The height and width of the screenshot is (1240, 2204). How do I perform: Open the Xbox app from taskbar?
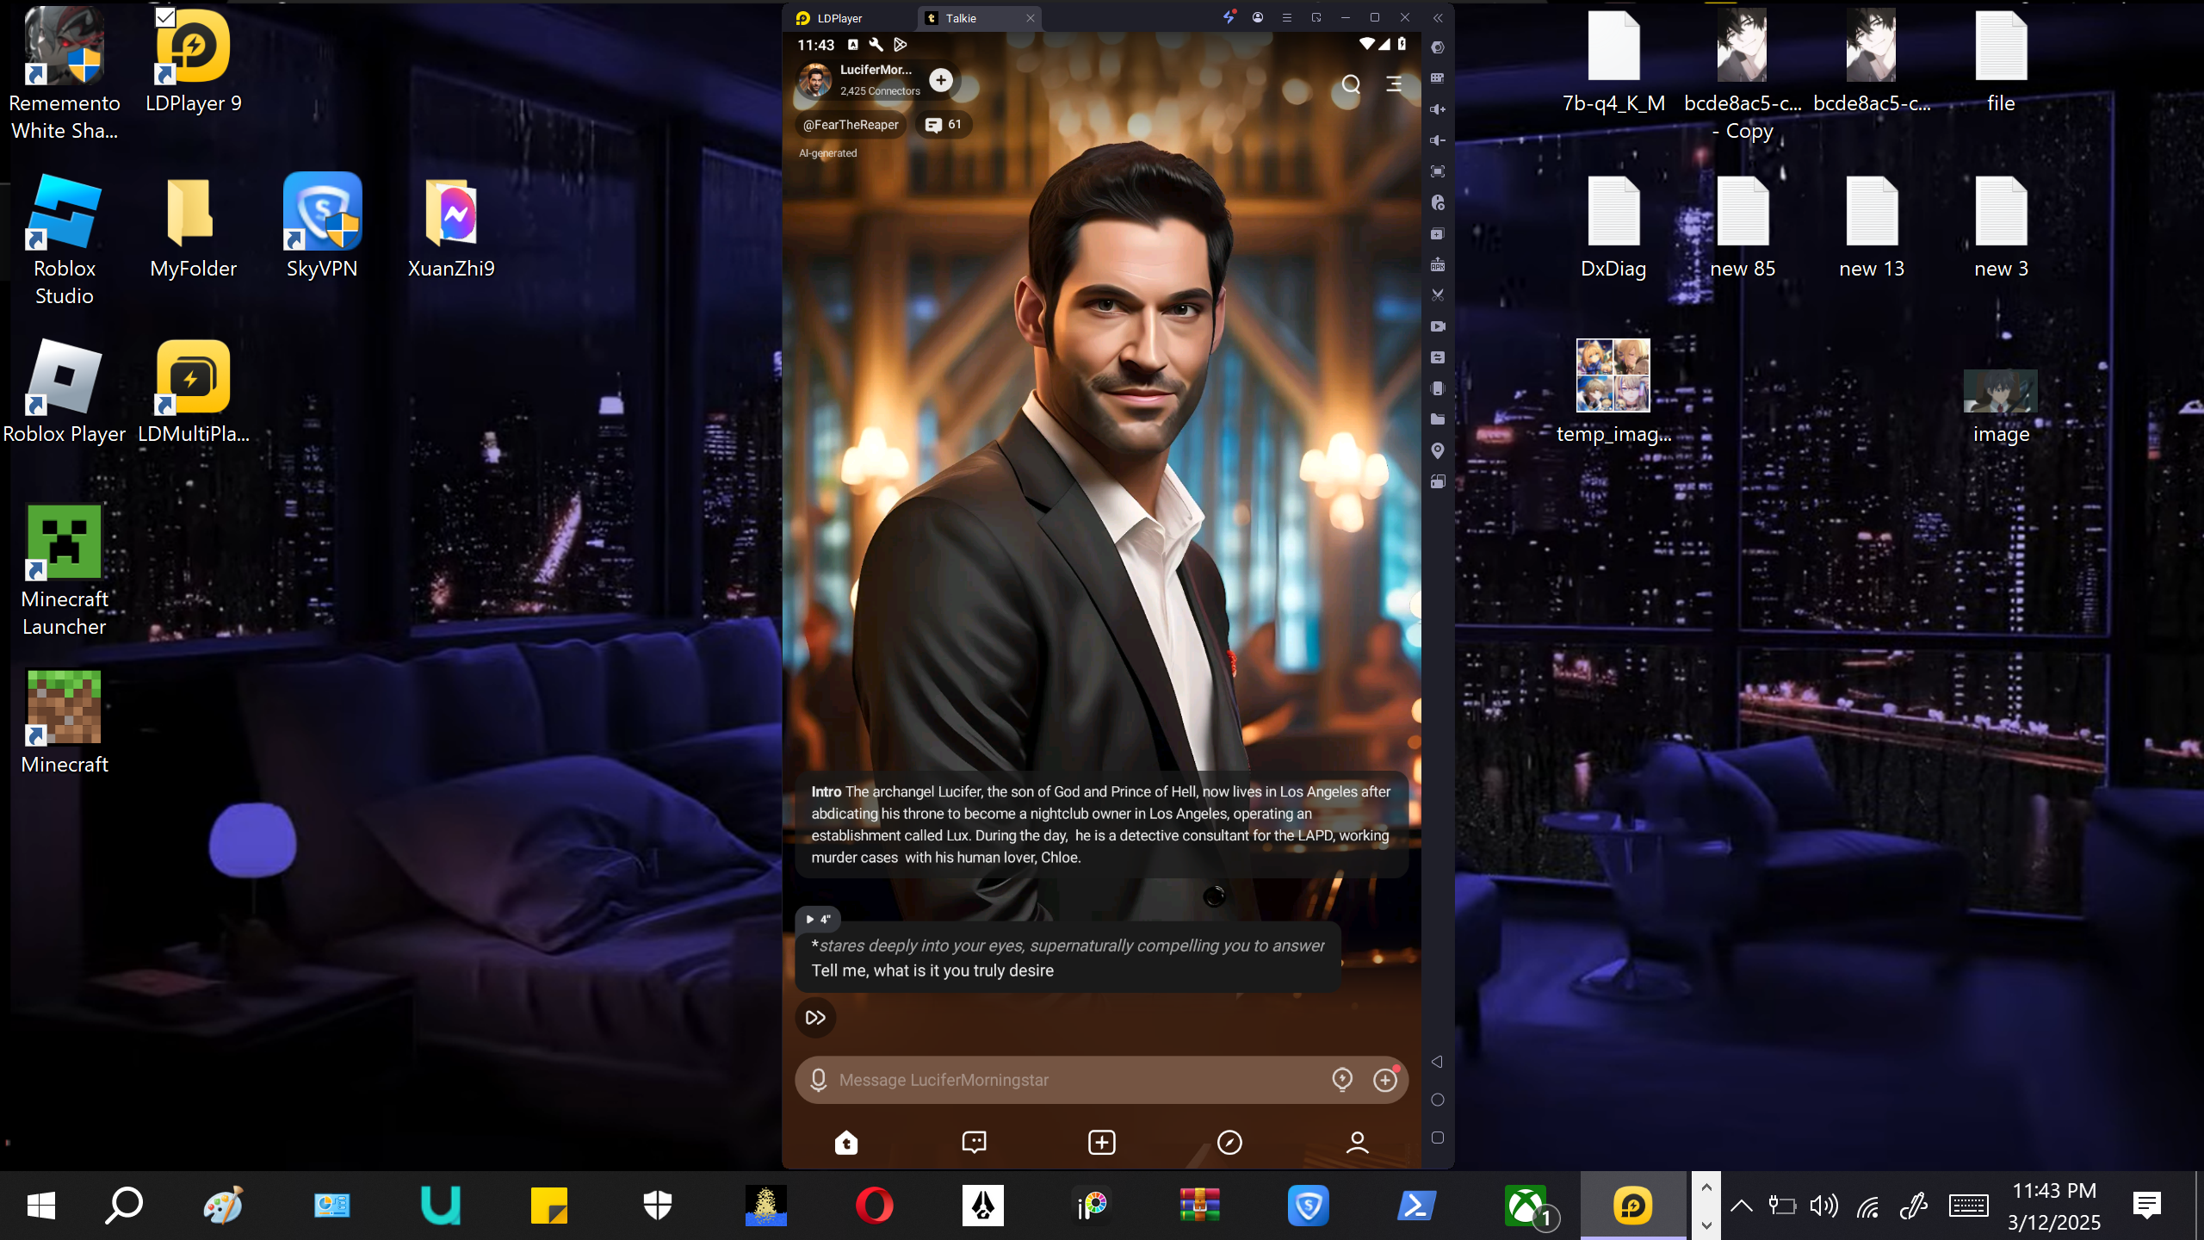click(x=1526, y=1206)
